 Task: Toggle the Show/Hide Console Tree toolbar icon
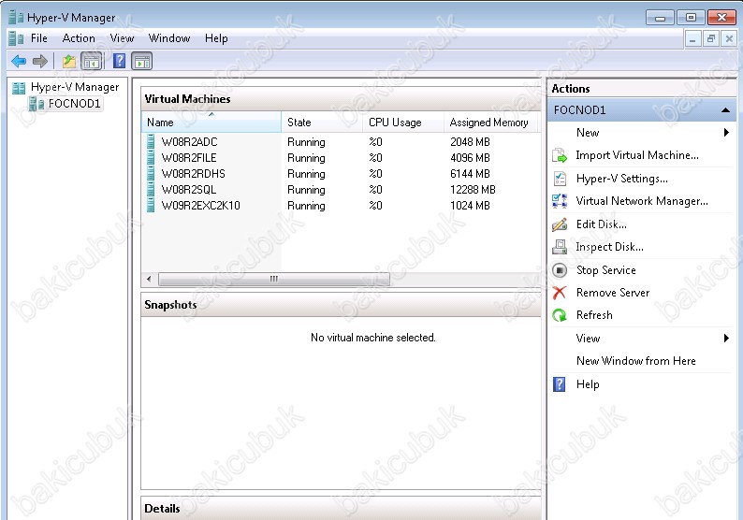92,61
